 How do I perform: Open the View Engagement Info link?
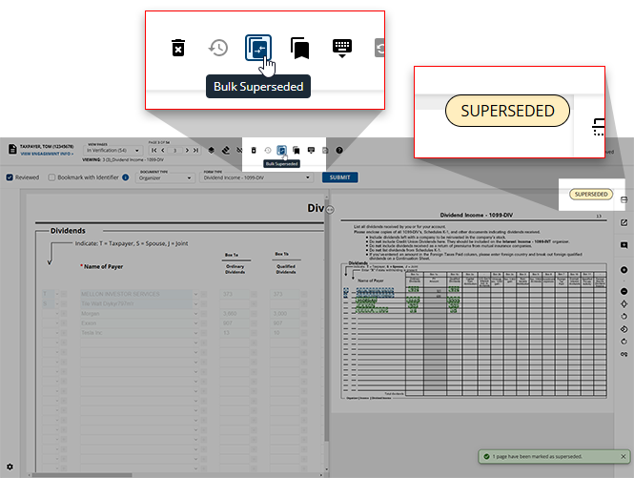tap(47, 154)
